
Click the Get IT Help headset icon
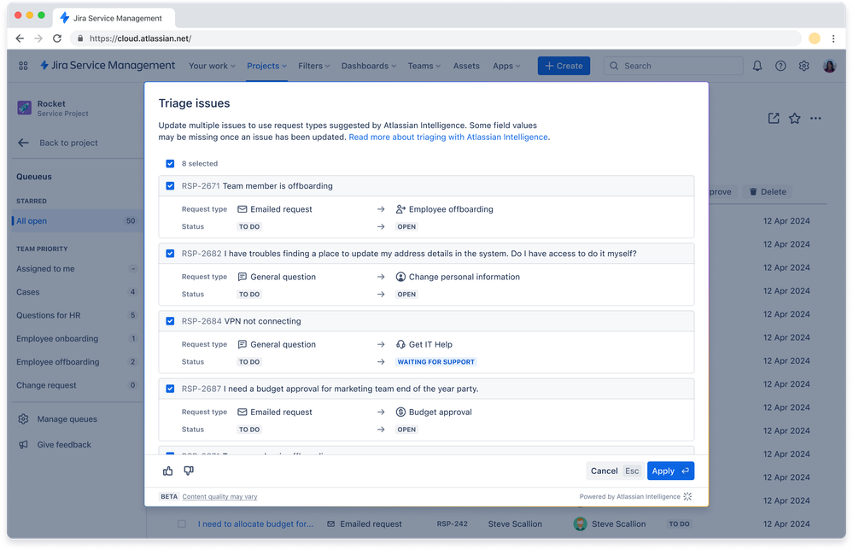coord(400,344)
